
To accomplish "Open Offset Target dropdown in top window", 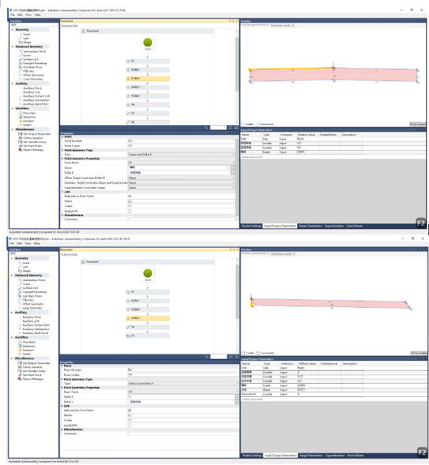I will pos(181,177).
